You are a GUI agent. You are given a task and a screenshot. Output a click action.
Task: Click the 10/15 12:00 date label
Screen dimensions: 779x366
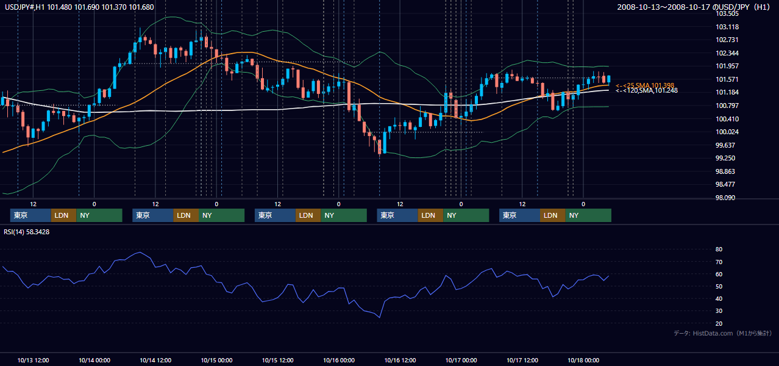[278, 360]
